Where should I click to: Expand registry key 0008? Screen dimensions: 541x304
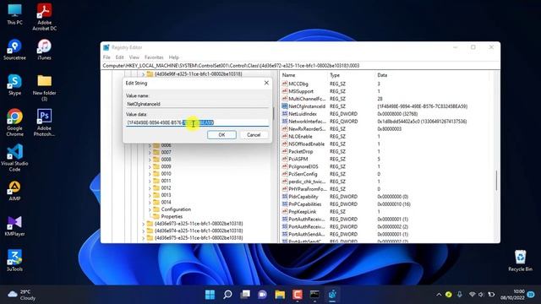click(x=150, y=160)
